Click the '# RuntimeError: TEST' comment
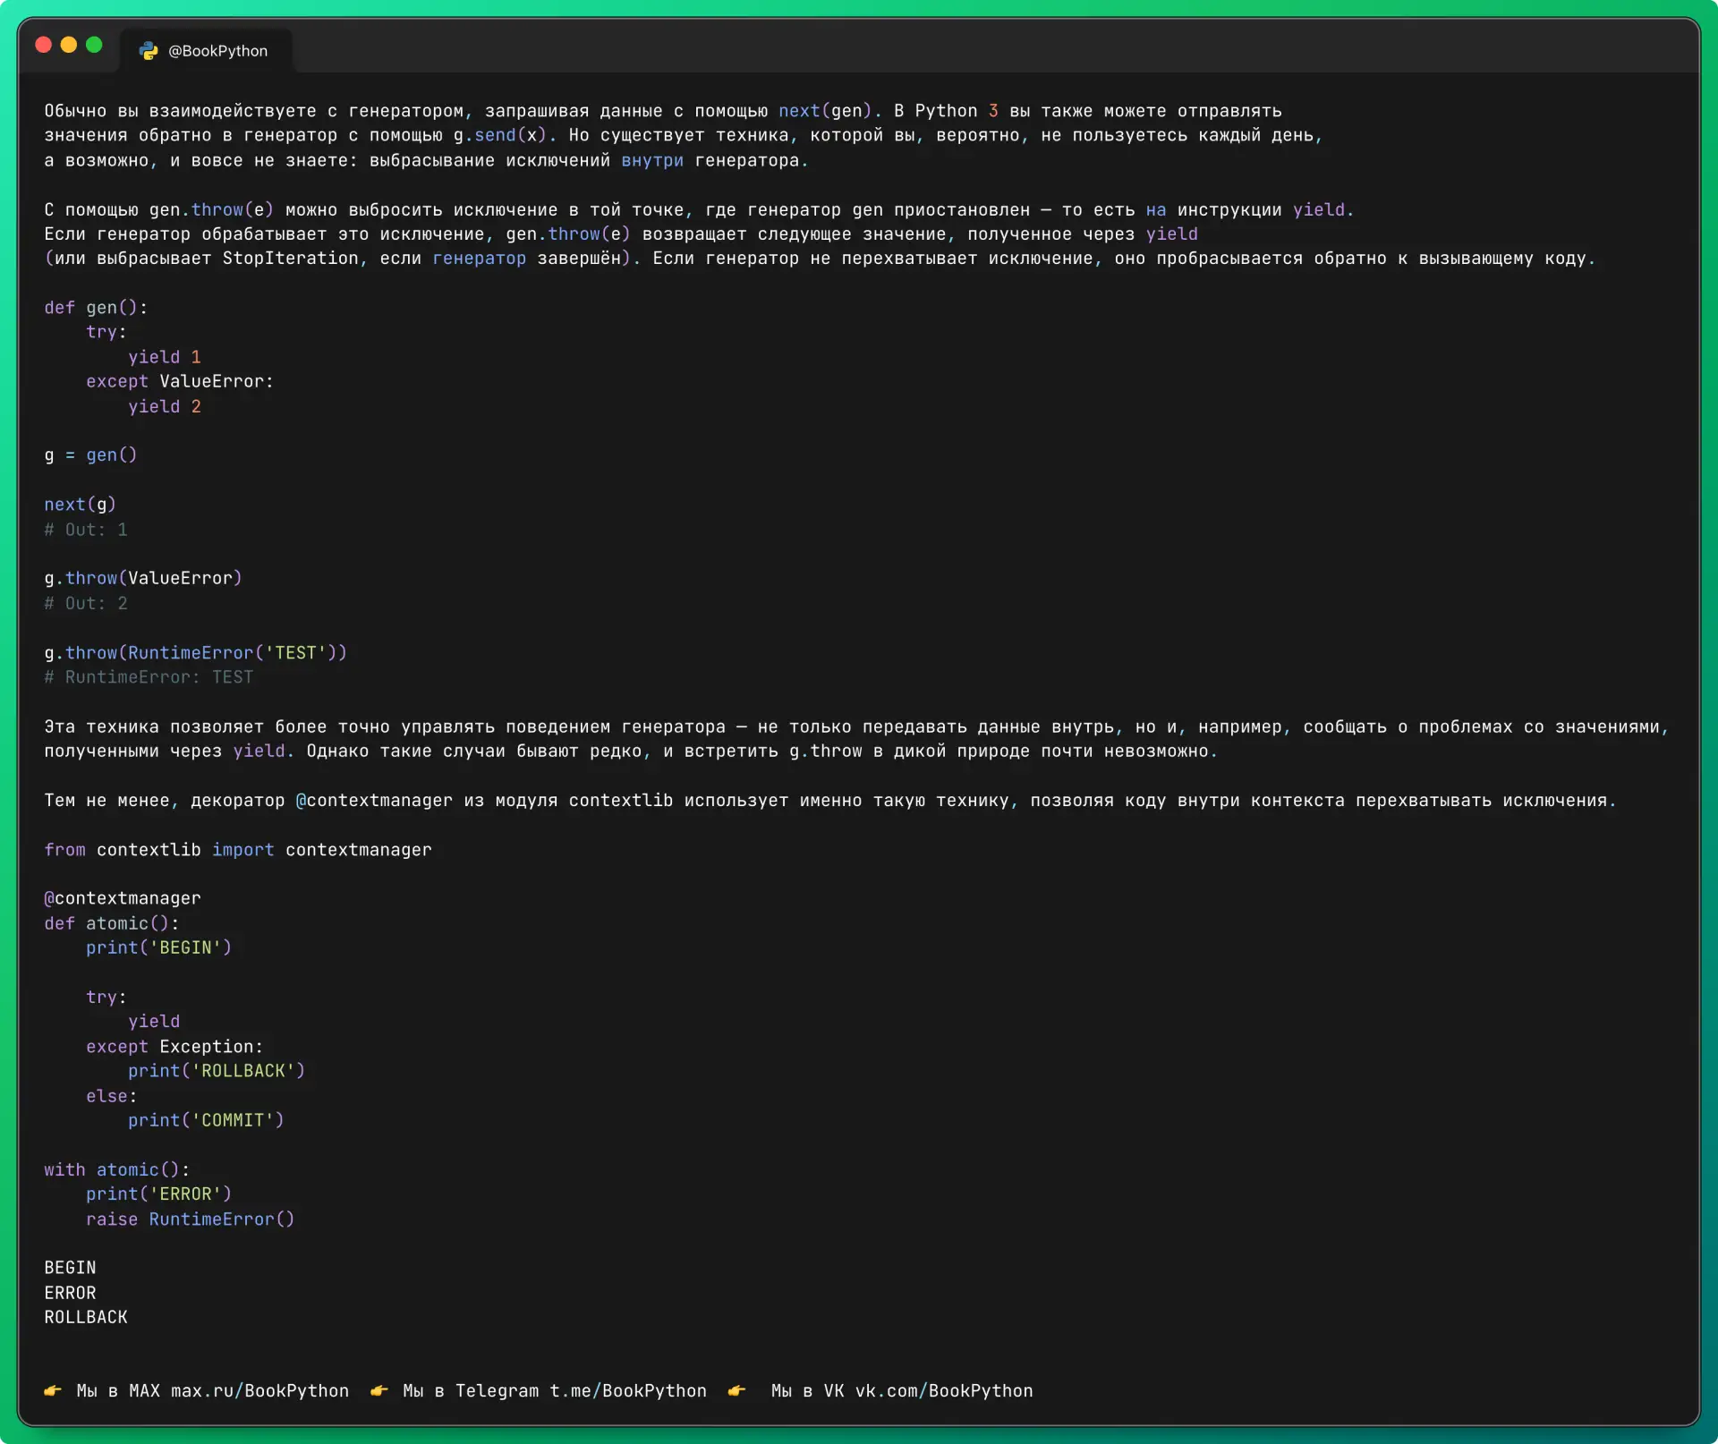Viewport: 1718px width, 1444px height. tap(149, 677)
